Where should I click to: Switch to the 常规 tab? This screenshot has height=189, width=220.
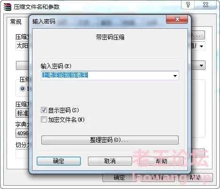16,22
